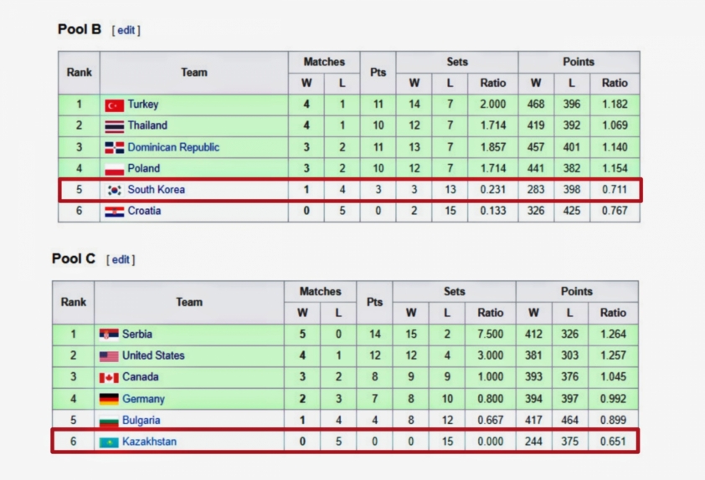Click the Kazakhstan flag icon
This screenshot has width=705, height=480.
pos(109,442)
